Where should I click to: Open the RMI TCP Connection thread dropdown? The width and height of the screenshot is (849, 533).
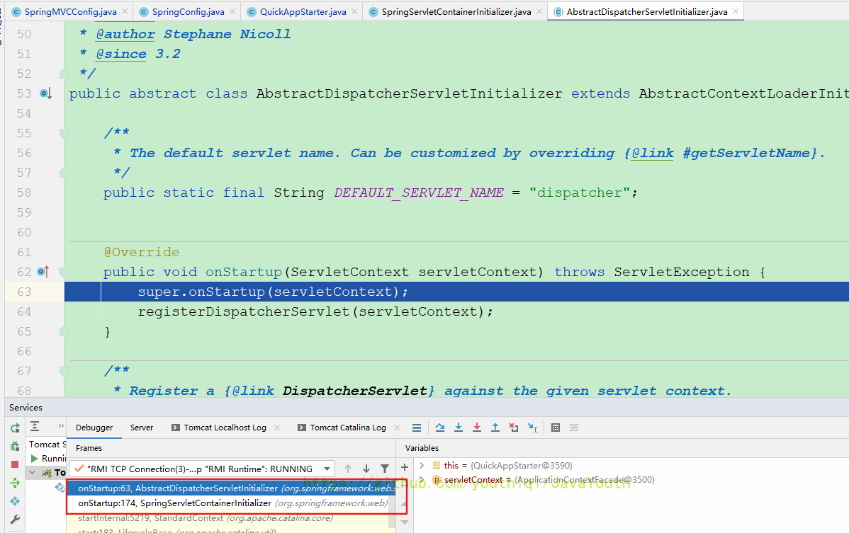coord(327,469)
